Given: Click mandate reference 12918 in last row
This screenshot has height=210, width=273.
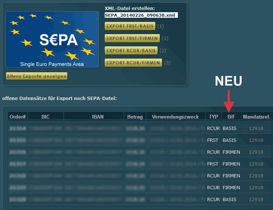Looking at the screenshot, I should (x=256, y=200).
